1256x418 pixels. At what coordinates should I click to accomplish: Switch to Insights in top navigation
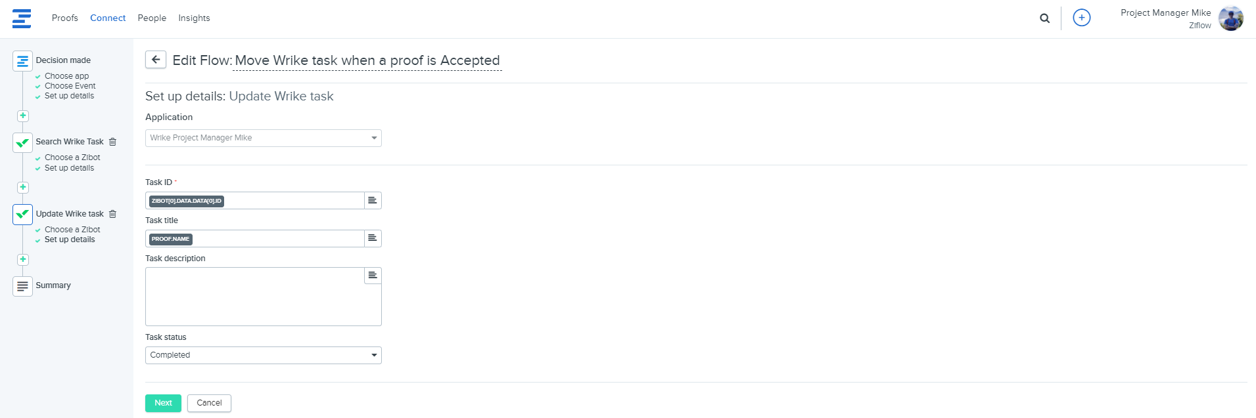[x=194, y=18]
